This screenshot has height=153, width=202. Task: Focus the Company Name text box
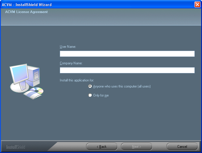click(x=127, y=70)
